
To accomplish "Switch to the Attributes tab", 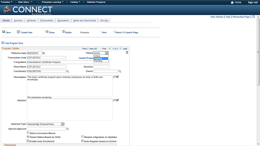I will (31, 21).
